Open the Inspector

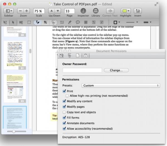83,11
